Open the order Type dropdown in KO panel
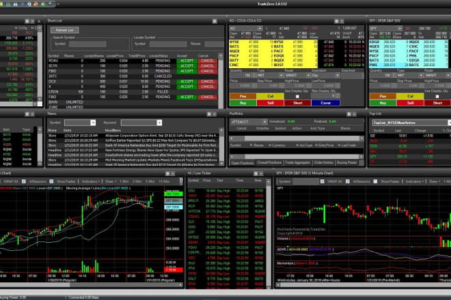 [x=281, y=76]
